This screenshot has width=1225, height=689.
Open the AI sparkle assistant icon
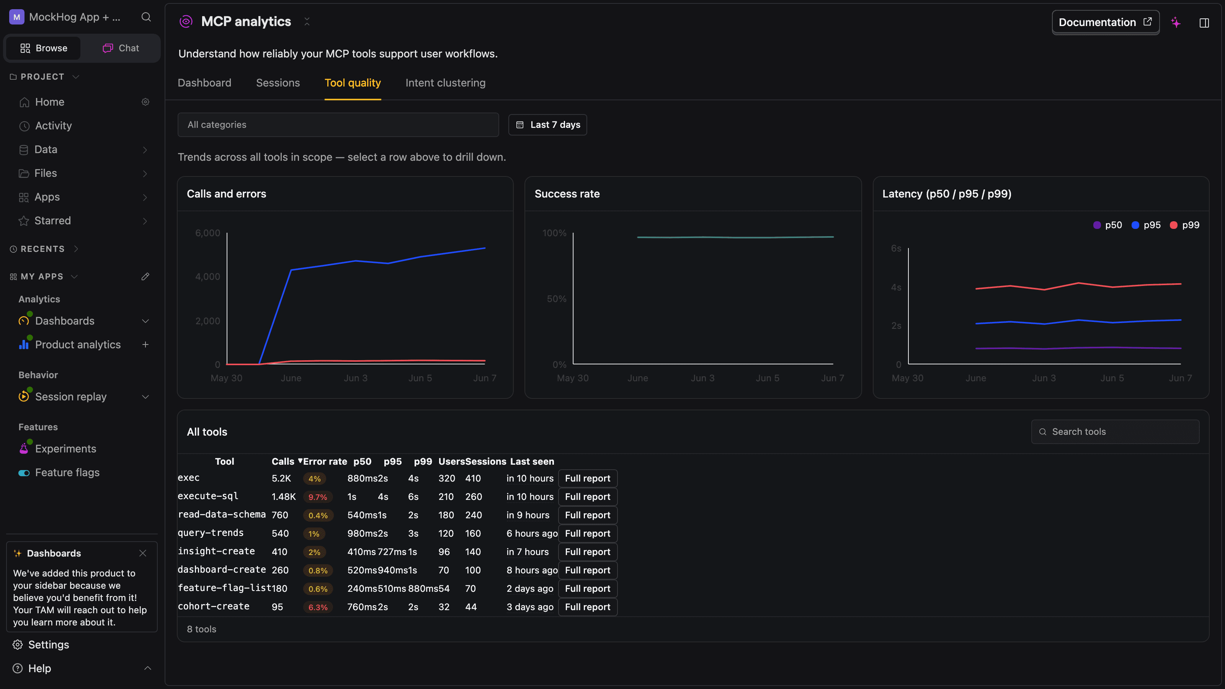coord(1176,22)
